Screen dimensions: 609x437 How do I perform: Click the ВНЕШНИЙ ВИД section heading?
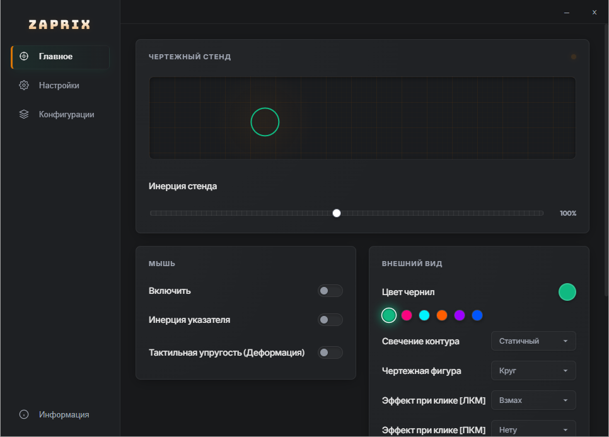click(x=412, y=264)
